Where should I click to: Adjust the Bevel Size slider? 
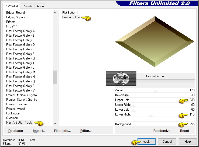(x=155, y=95)
